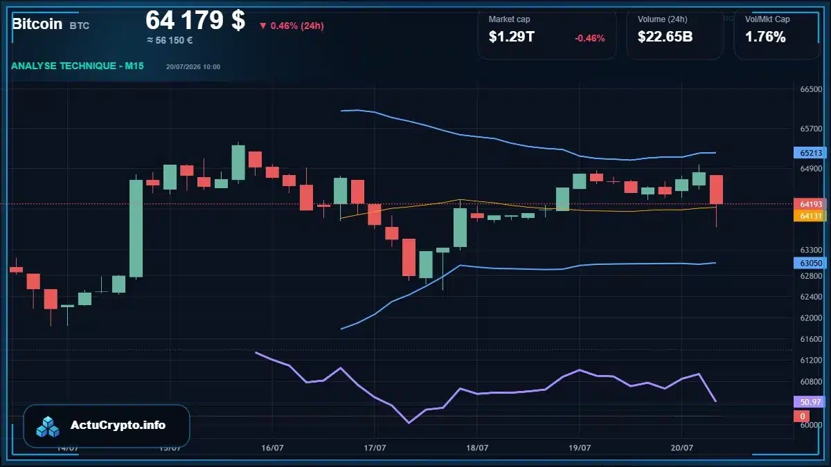Viewport: 831px width, 467px height.
Task: Click the 19/07 date axis label
Action: point(579,448)
